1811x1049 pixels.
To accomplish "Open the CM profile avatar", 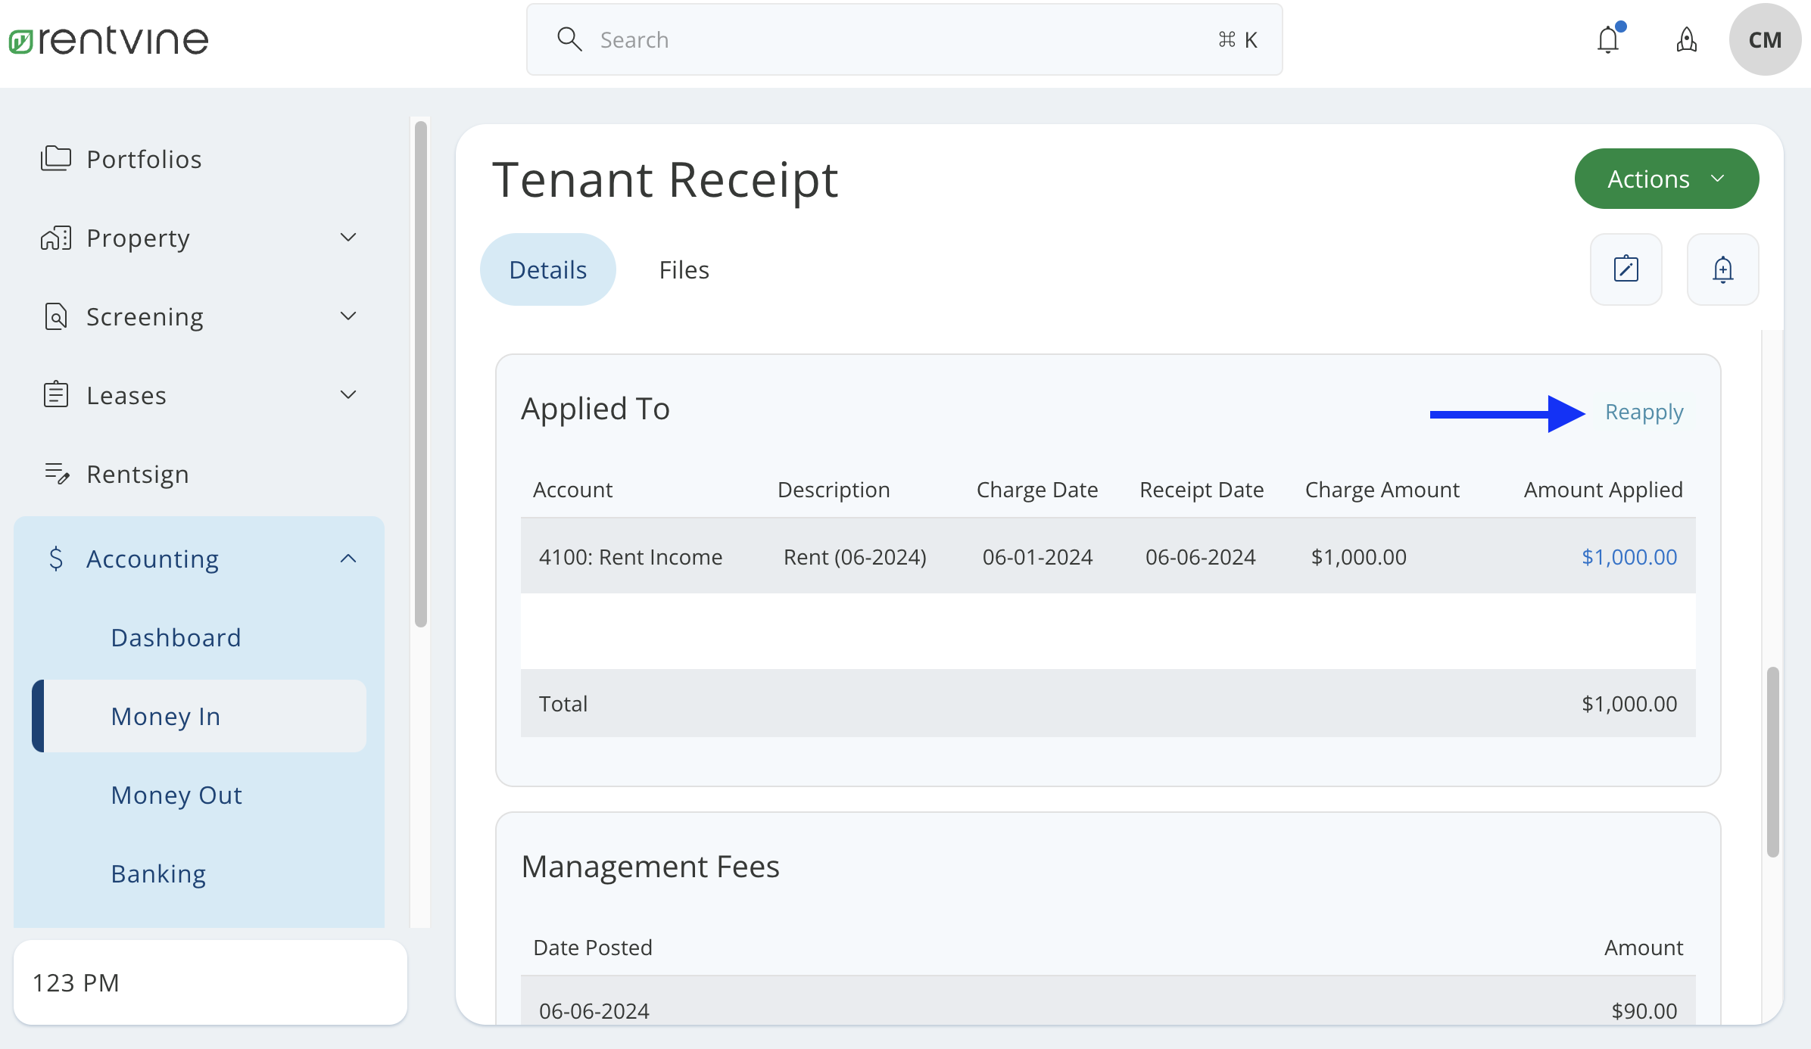I will coord(1765,39).
